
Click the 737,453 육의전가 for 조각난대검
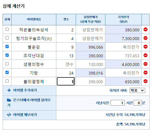click(x=124, y=56)
